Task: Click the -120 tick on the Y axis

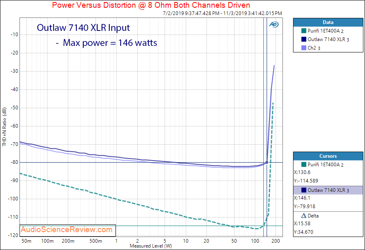Action: [13, 235]
